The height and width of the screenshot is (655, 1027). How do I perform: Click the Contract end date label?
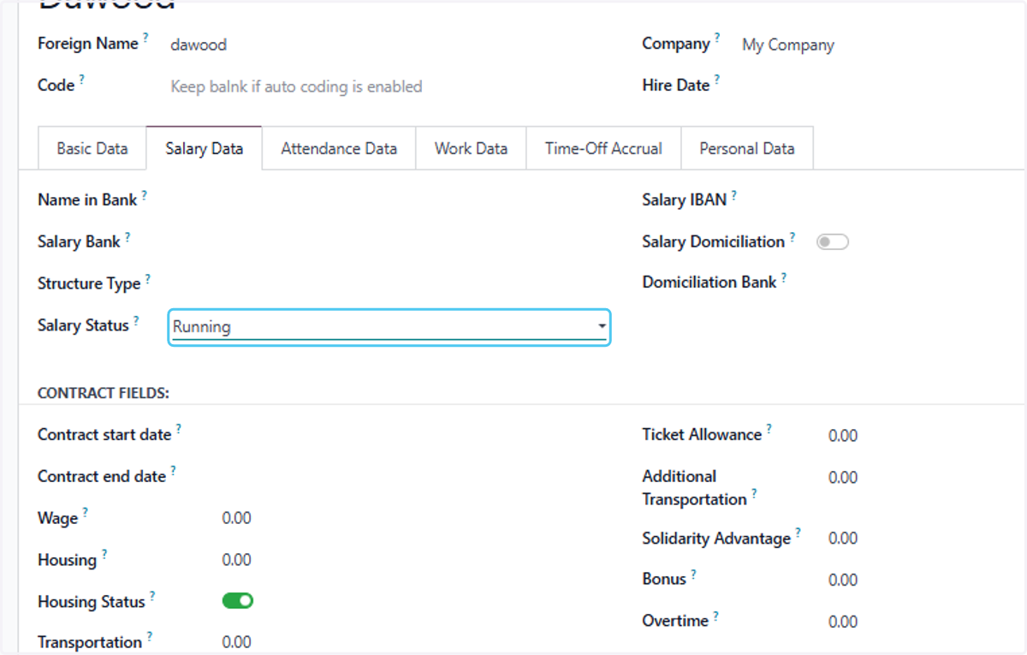tap(102, 477)
